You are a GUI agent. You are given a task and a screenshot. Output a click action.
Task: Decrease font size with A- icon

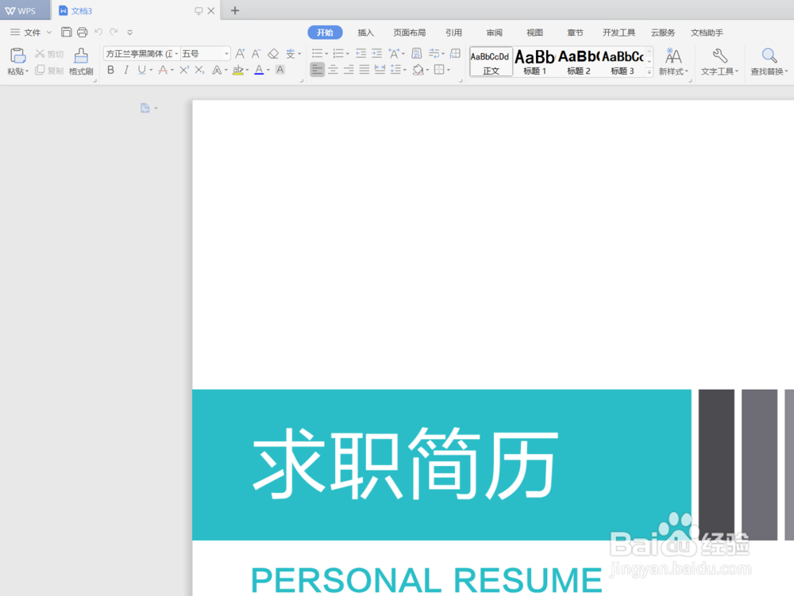(256, 53)
